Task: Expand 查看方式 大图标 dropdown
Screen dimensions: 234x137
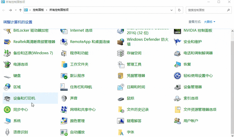Action: tap(209, 22)
